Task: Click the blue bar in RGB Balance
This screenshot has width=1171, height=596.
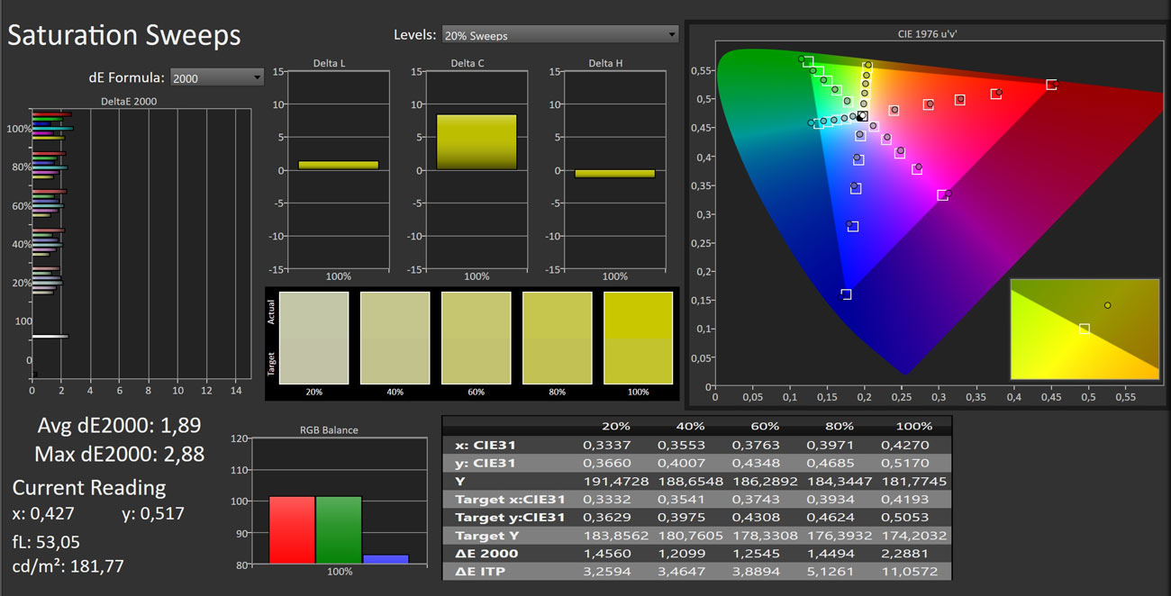Action: click(x=386, y=559)
